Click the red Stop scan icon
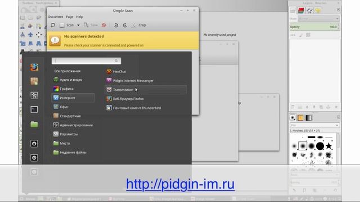Image resolution: width=360 pixels, height=202 pixels. tap(104, 25)
